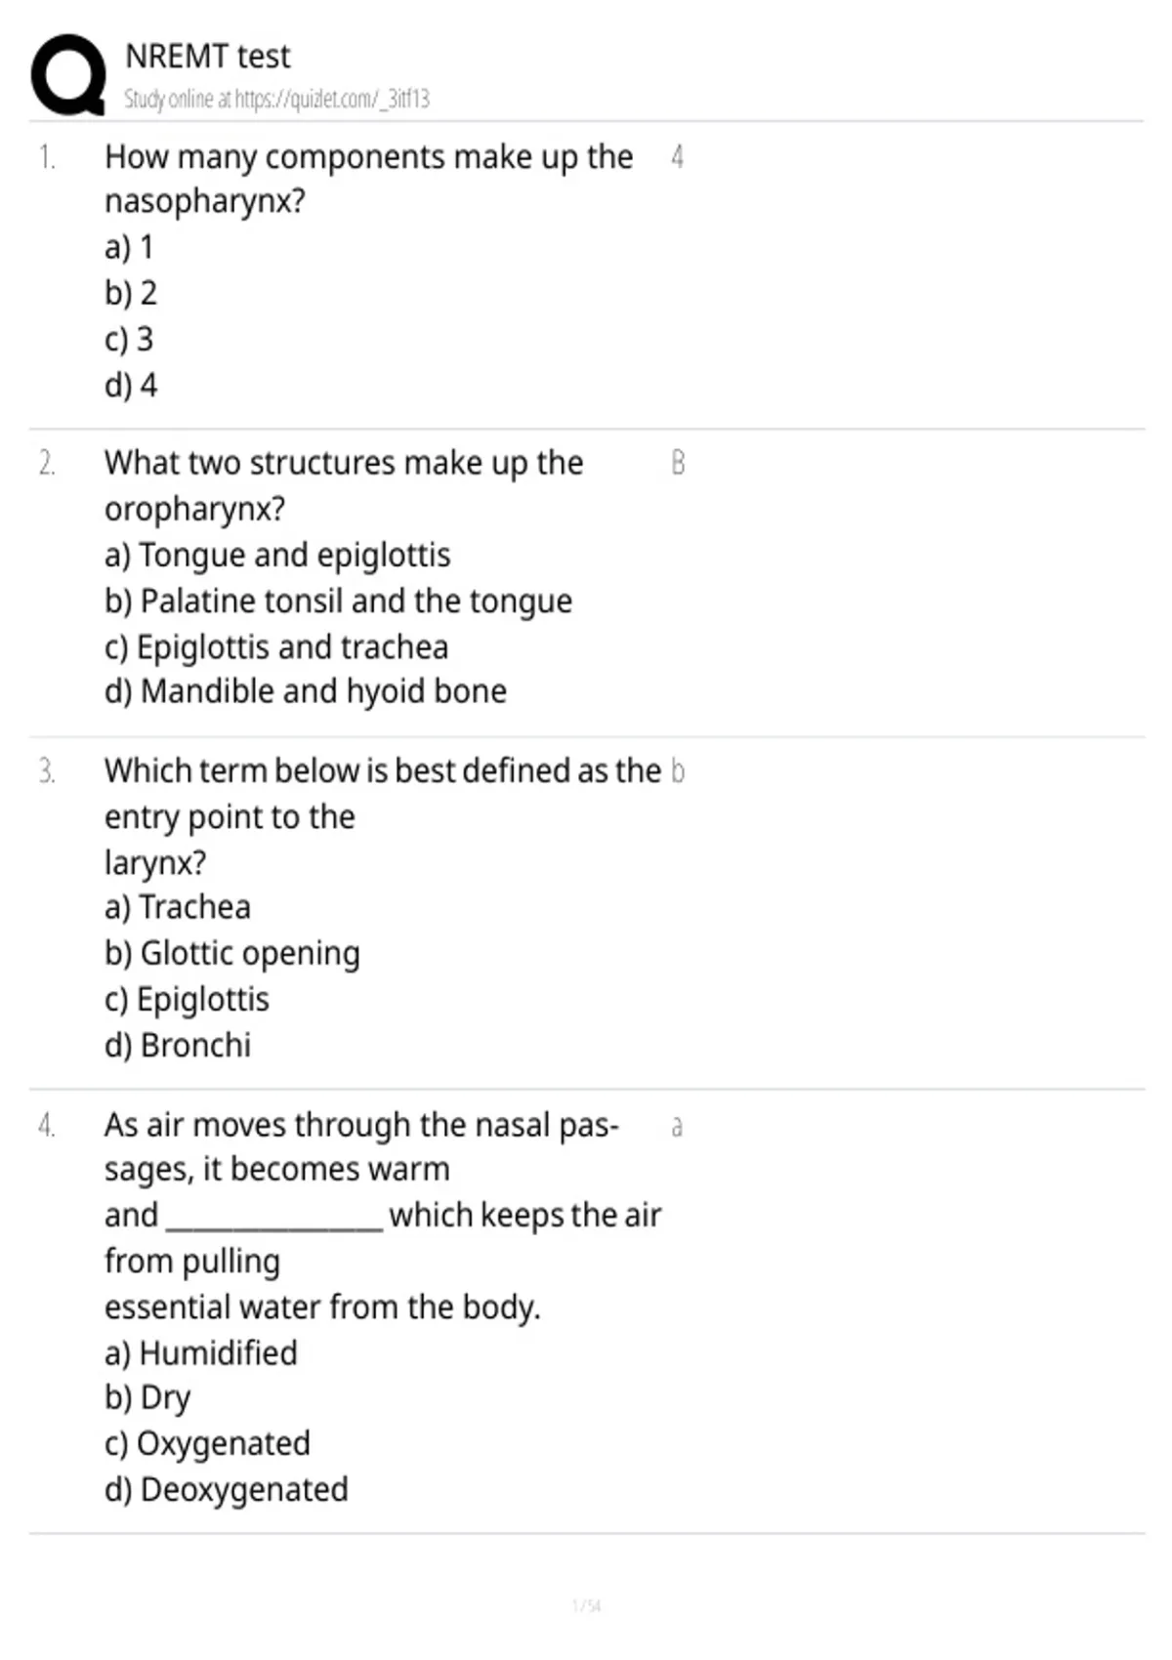Select question 2 about the oropharynx
Screen dimensions: 1172x1660
[344, 485]
